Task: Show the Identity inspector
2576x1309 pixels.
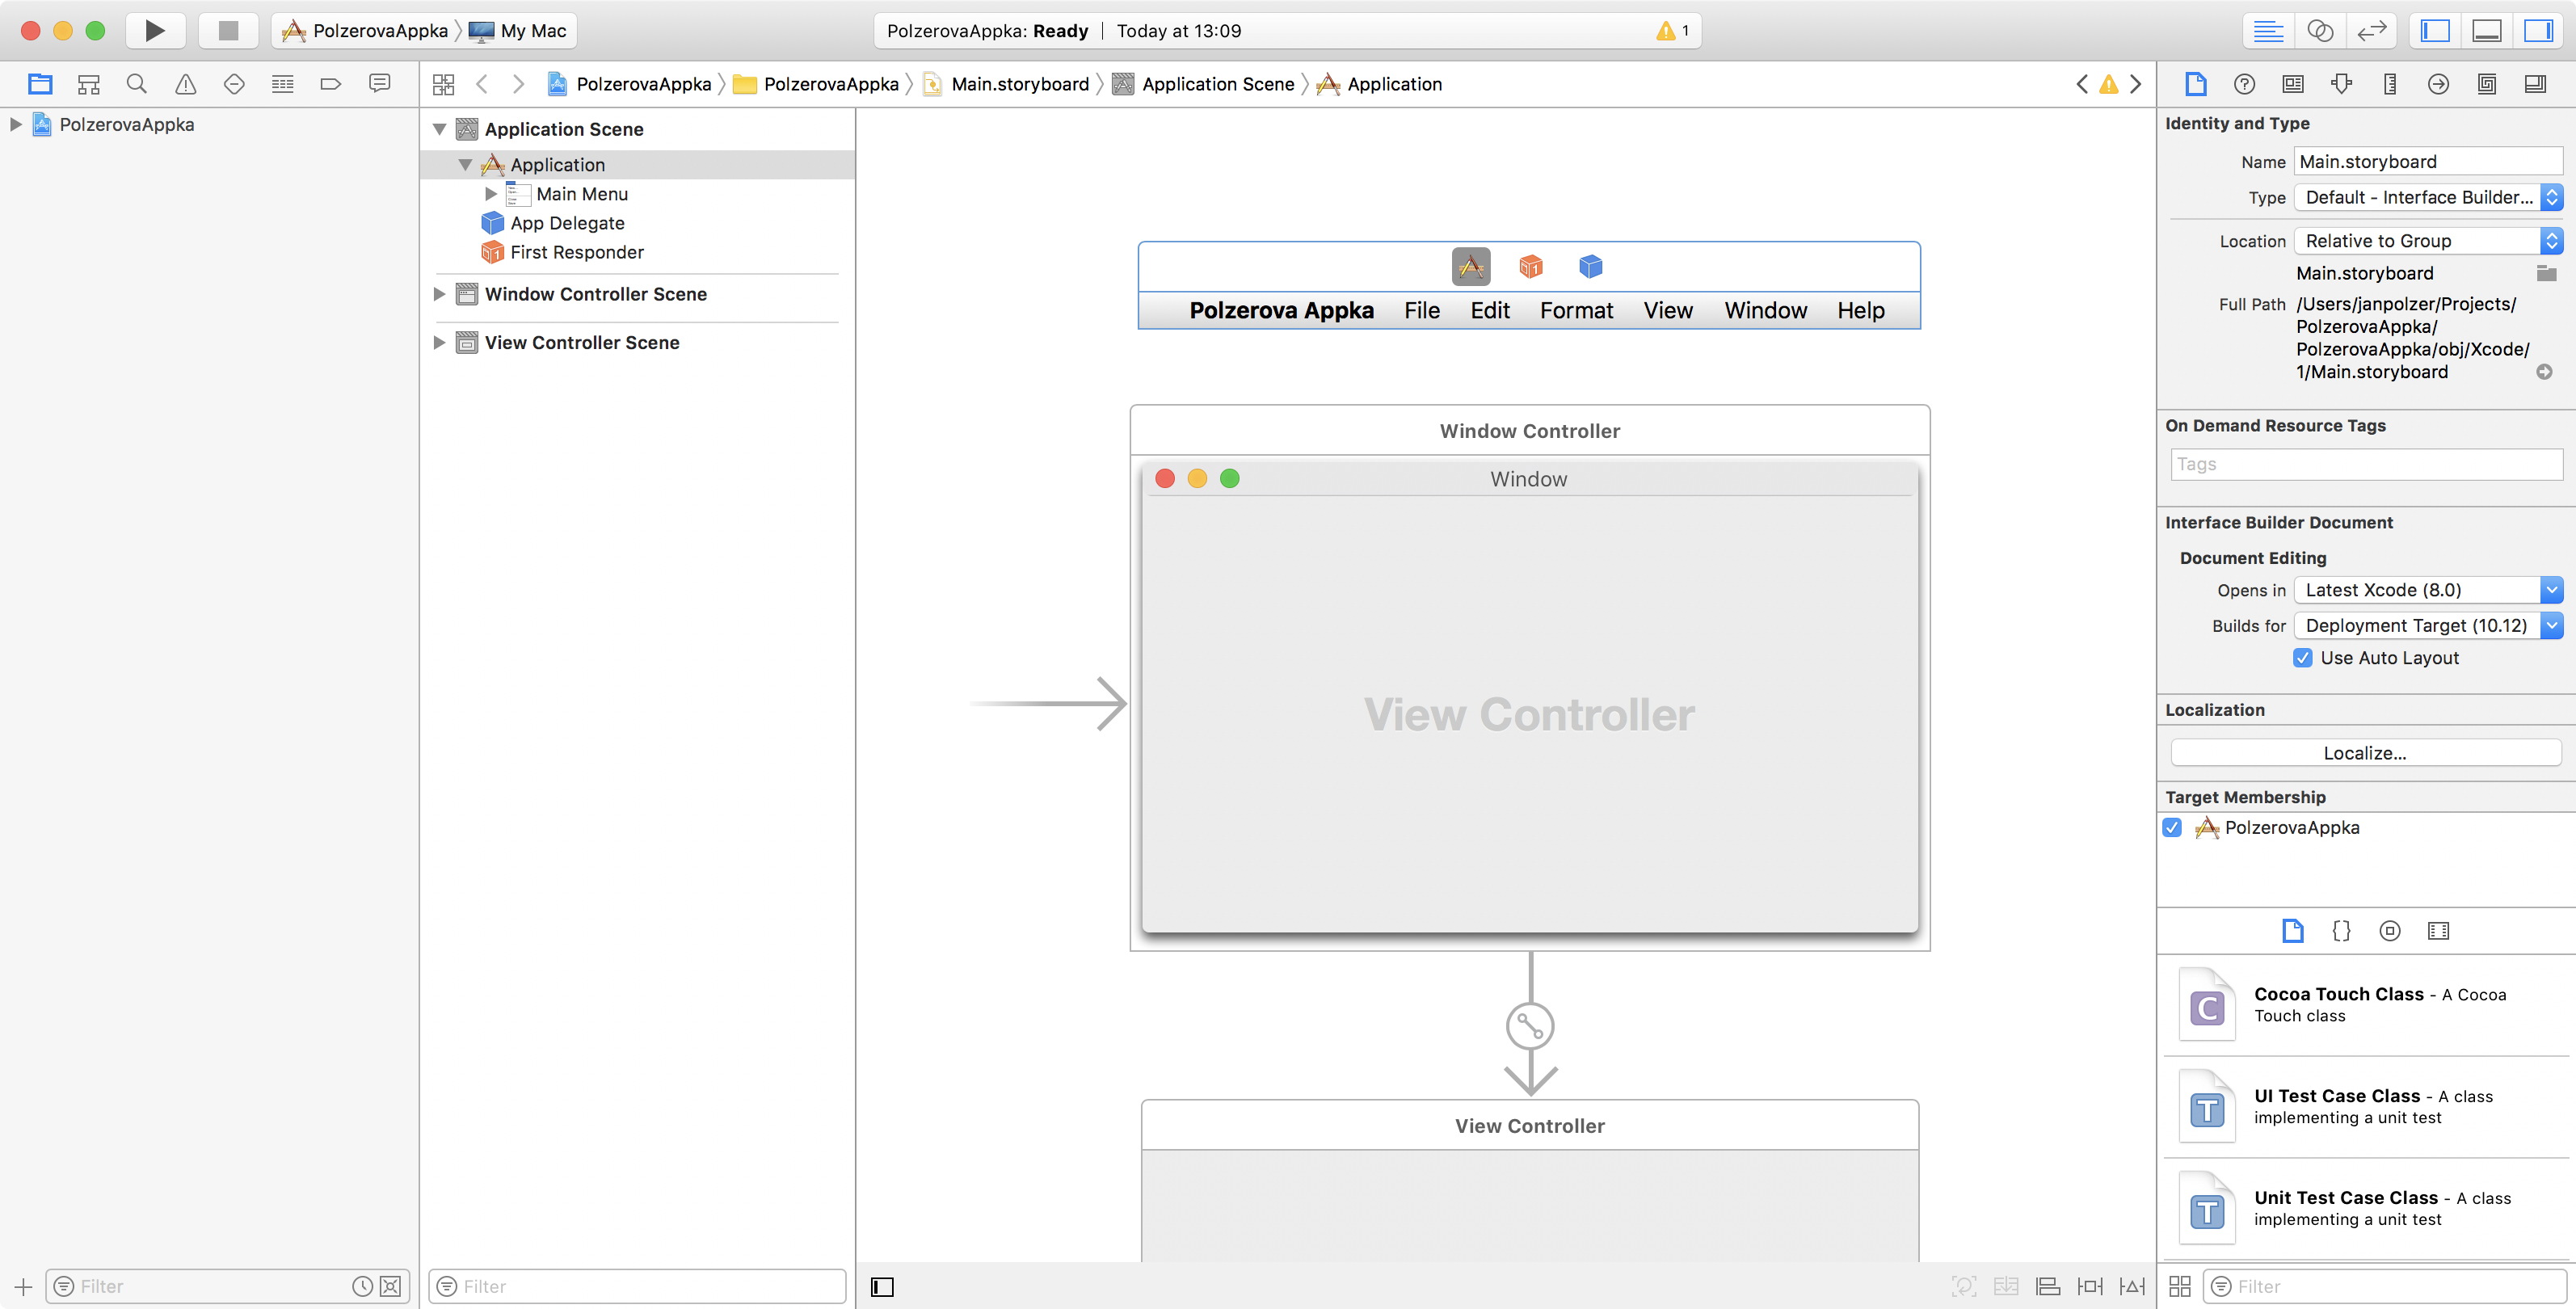Action: coord(2293,84)
